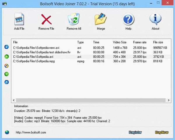Image resolution: width=175 pixels, height=140 pixels.
Task: Click the 29.970 fps frame rate cell
Action: pos(140,61)
